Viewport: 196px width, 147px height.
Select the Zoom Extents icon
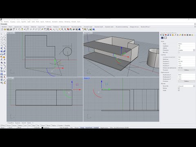click(39, 29)
